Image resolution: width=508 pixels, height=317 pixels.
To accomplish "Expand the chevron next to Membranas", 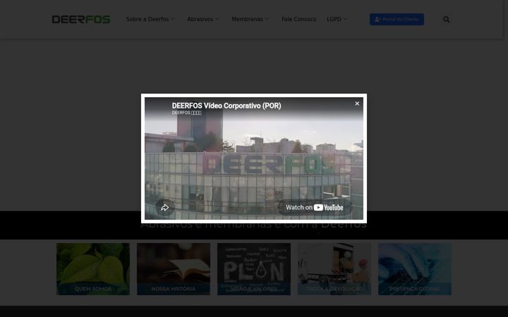I will pyautogui.click(x=267, y=20).
